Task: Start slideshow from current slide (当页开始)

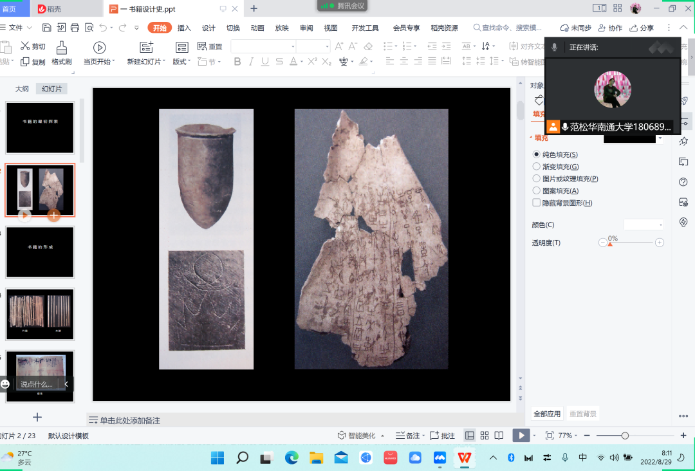Action: (99, 53)
